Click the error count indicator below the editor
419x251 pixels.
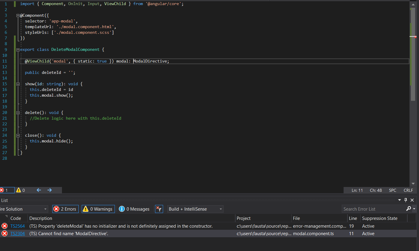(x=7, y=190)
